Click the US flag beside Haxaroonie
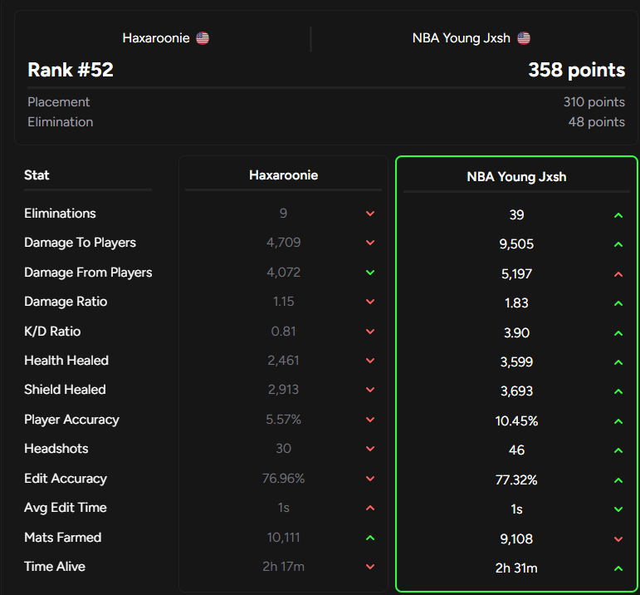 [203, 38]
